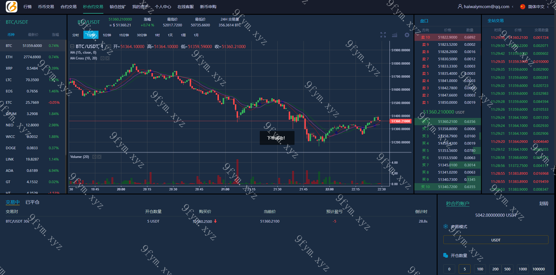
Task: Open the 锁仓挖矿 menu
Action: [118, 7]
